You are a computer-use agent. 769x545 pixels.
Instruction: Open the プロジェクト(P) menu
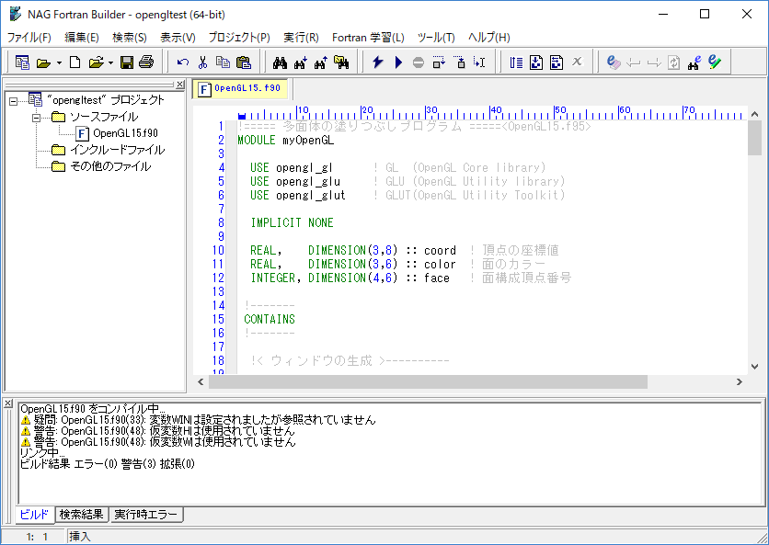point(239,38)
